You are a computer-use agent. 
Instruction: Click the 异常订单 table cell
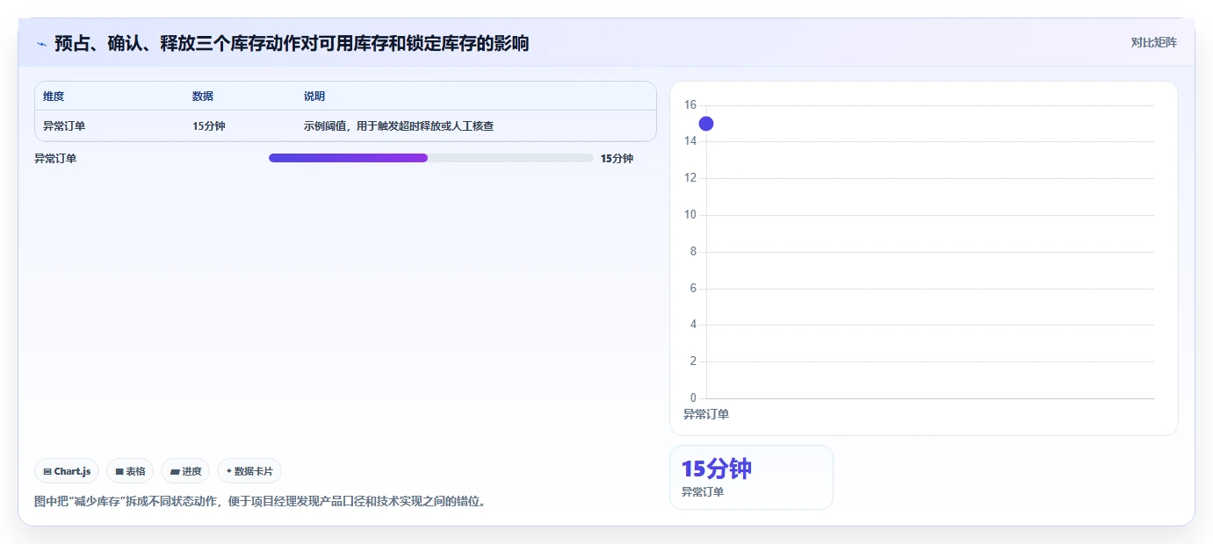point(64,126)
